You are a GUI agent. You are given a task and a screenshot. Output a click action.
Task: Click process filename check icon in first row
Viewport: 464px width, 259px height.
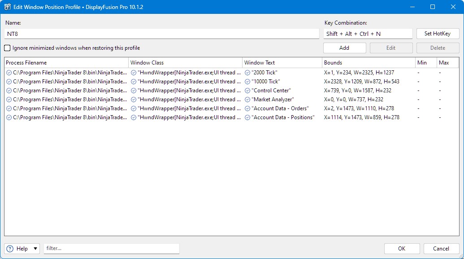pyautogui.click(x=9, y=73)
